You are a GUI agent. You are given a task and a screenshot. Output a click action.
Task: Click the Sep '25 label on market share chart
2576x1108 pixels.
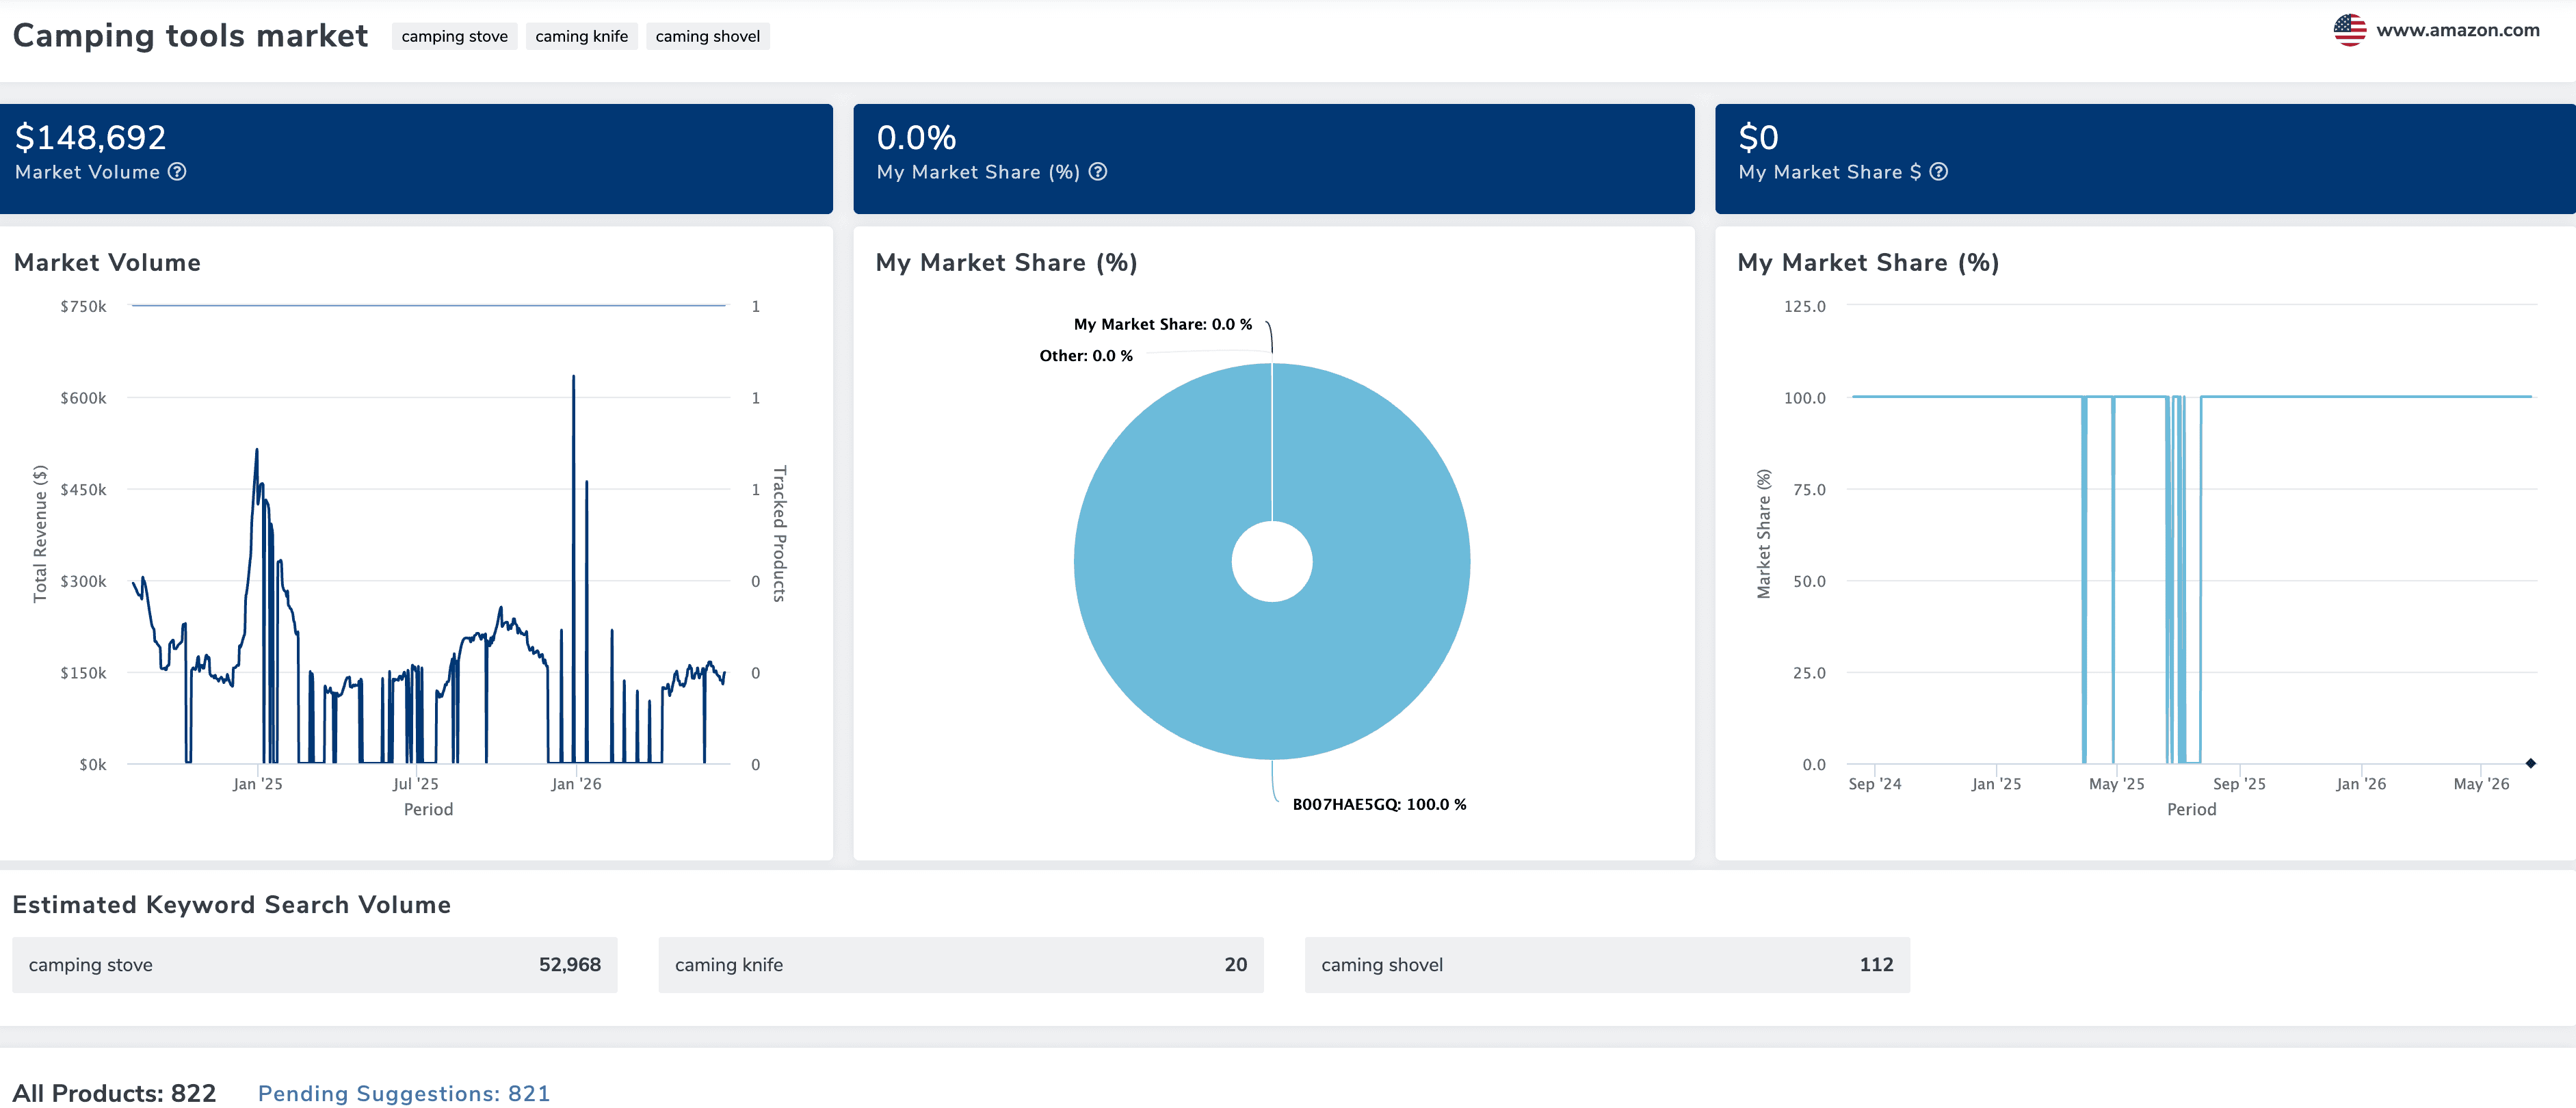coord(2239,784)
